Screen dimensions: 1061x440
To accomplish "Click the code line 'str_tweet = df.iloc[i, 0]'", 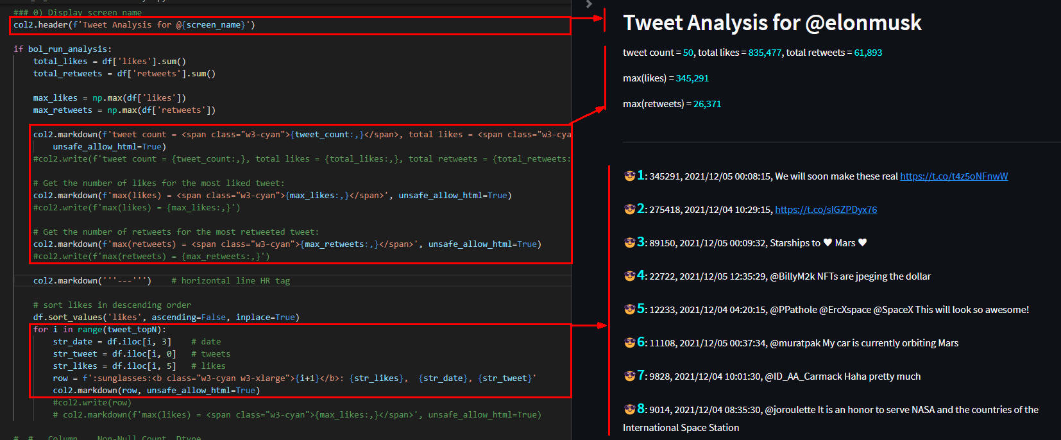I will pos(115,354).
